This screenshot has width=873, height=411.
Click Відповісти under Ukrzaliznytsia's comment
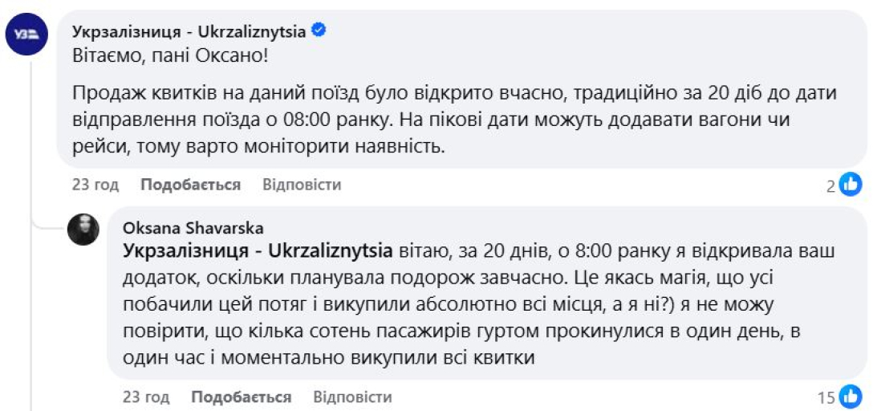tap(302, 185)
